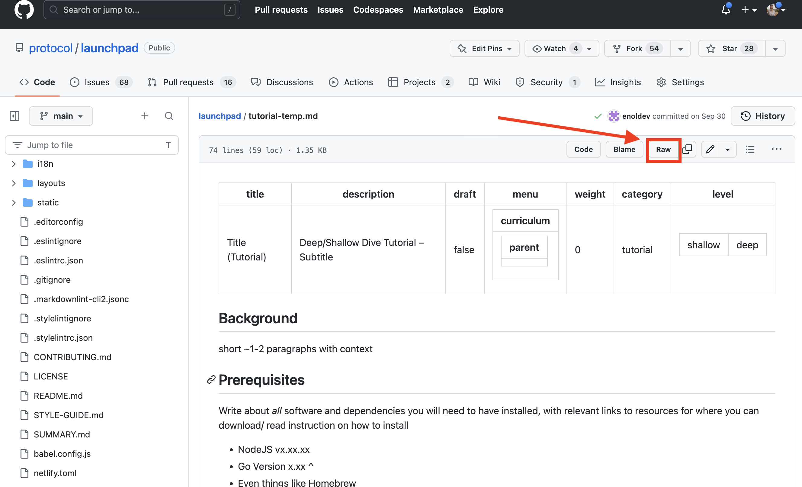Star the launchpad repository

point(732,49)
